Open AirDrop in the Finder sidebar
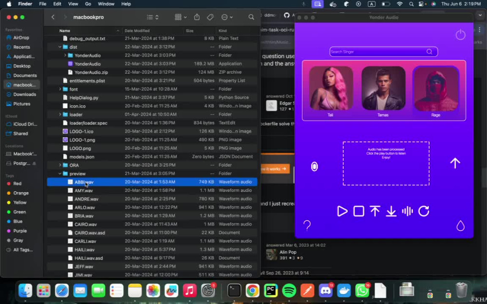487x304 pixels. [x=21, y=37]
